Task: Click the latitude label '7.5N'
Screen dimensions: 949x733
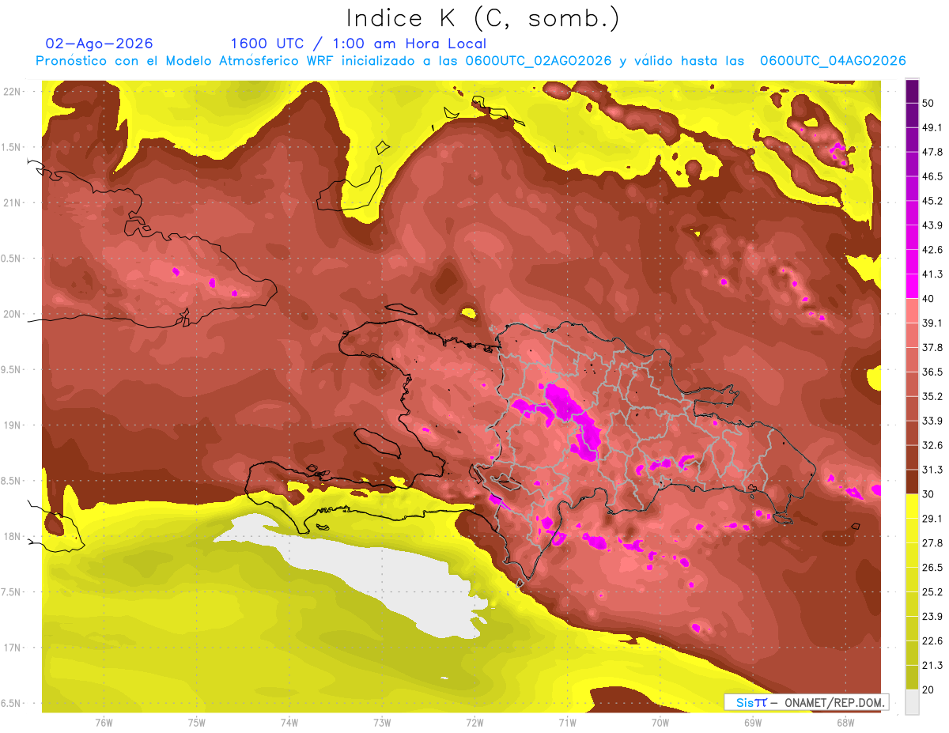Action: [x=12, y=592]
